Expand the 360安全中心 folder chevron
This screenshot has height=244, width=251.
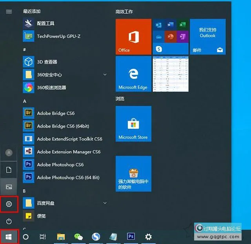pyautogui.click(x=105, y=74)
